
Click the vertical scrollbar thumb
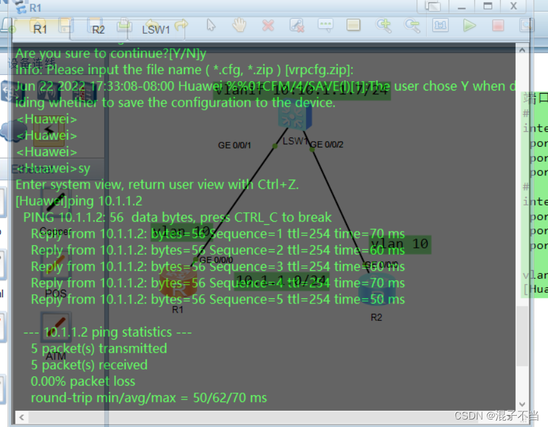pos(522,336)
